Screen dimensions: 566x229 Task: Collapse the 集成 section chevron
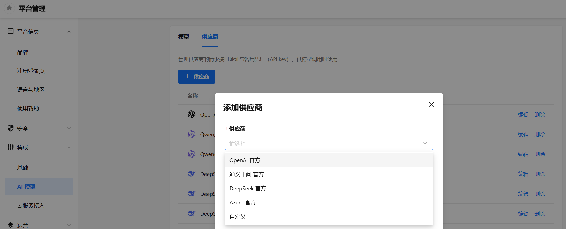[x=69, y=147]
